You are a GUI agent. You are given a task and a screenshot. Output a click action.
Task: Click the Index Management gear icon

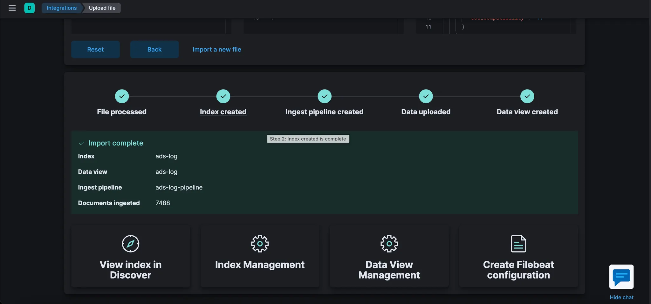click(260, 244)
